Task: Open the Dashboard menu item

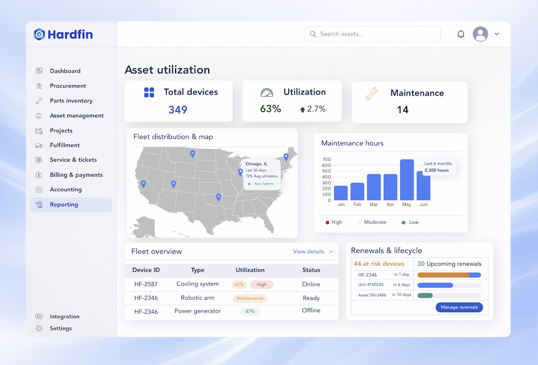Action: 65,71
